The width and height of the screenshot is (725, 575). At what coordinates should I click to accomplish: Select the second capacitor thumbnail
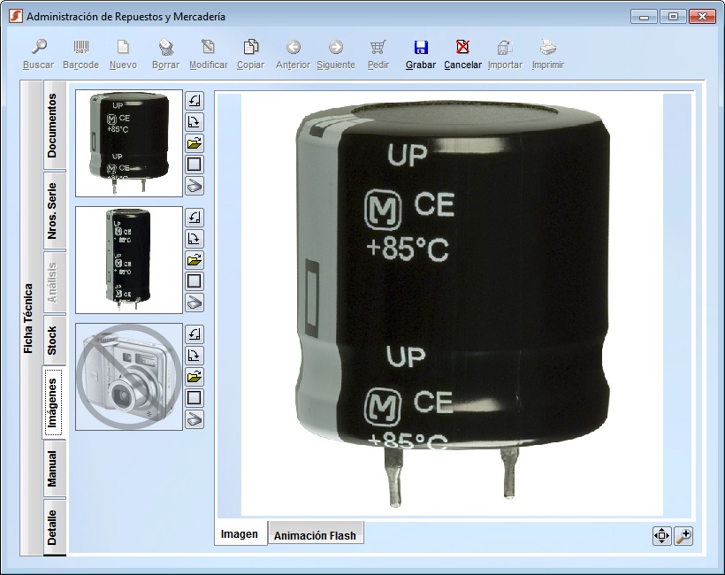click(x=129, y=260)
